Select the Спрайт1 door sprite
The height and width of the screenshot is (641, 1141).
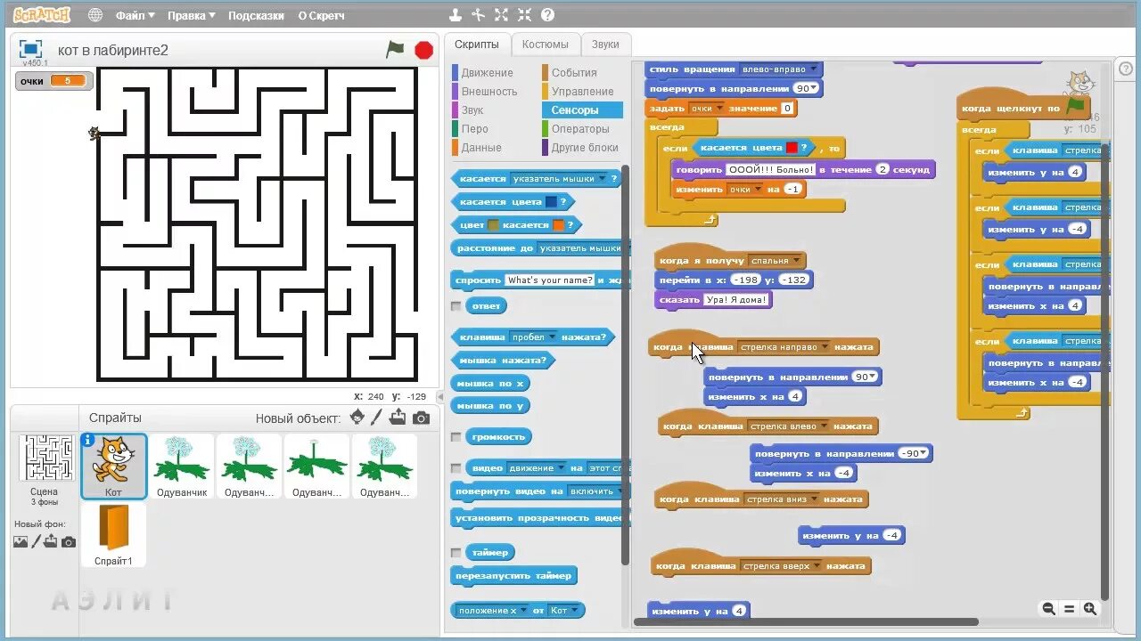click(113, 534)
